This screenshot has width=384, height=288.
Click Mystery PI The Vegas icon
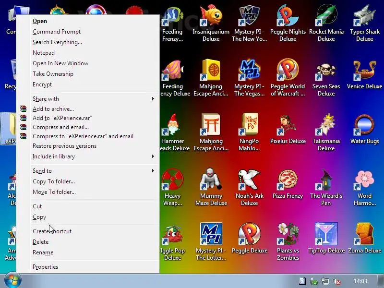click(249, 70)
